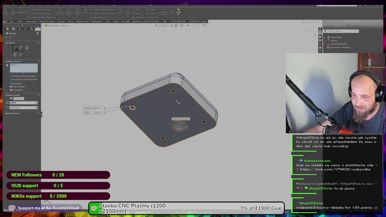Click distance field spinner arrows
This screenshot has height=217, width=386.
click(36, 103)
